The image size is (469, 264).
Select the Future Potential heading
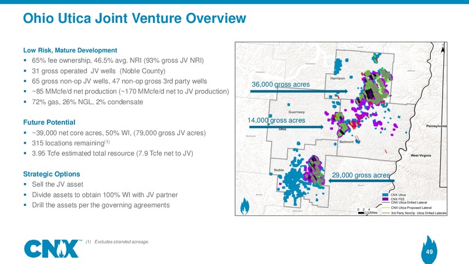click(x=49, y=122)
